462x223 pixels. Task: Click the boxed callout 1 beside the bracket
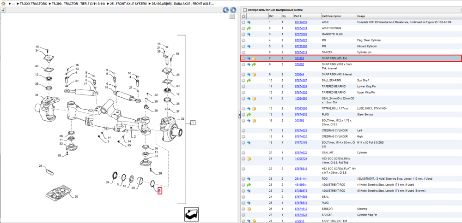click(x=192, y=122)
